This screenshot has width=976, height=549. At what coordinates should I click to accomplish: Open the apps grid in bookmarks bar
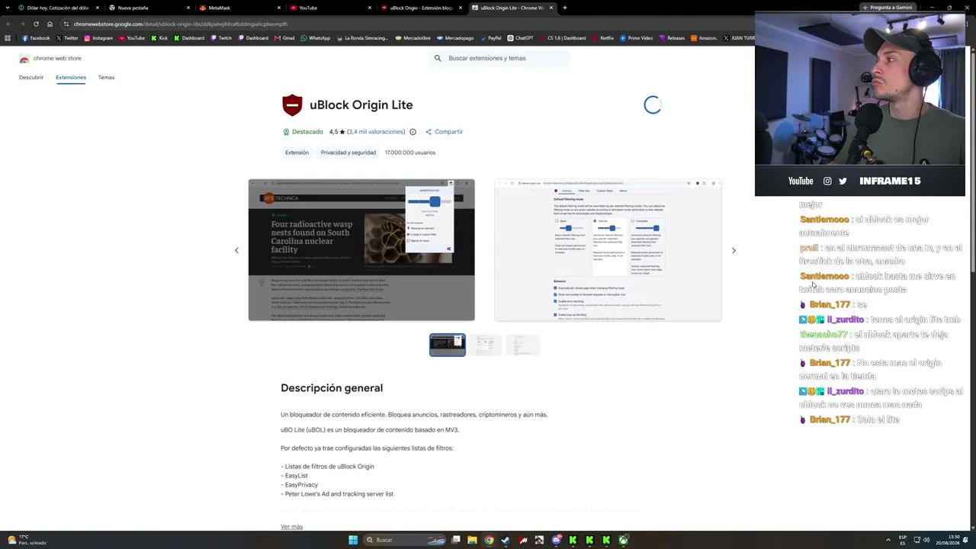[x=8, y=38]
